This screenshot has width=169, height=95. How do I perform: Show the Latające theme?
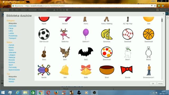pos(12,55)
